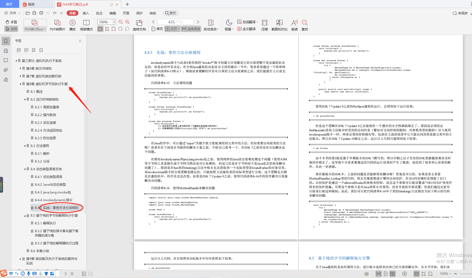Start slideshow with the 播放 icon
This screenshot has width=472, height=278.
[73, 25]
